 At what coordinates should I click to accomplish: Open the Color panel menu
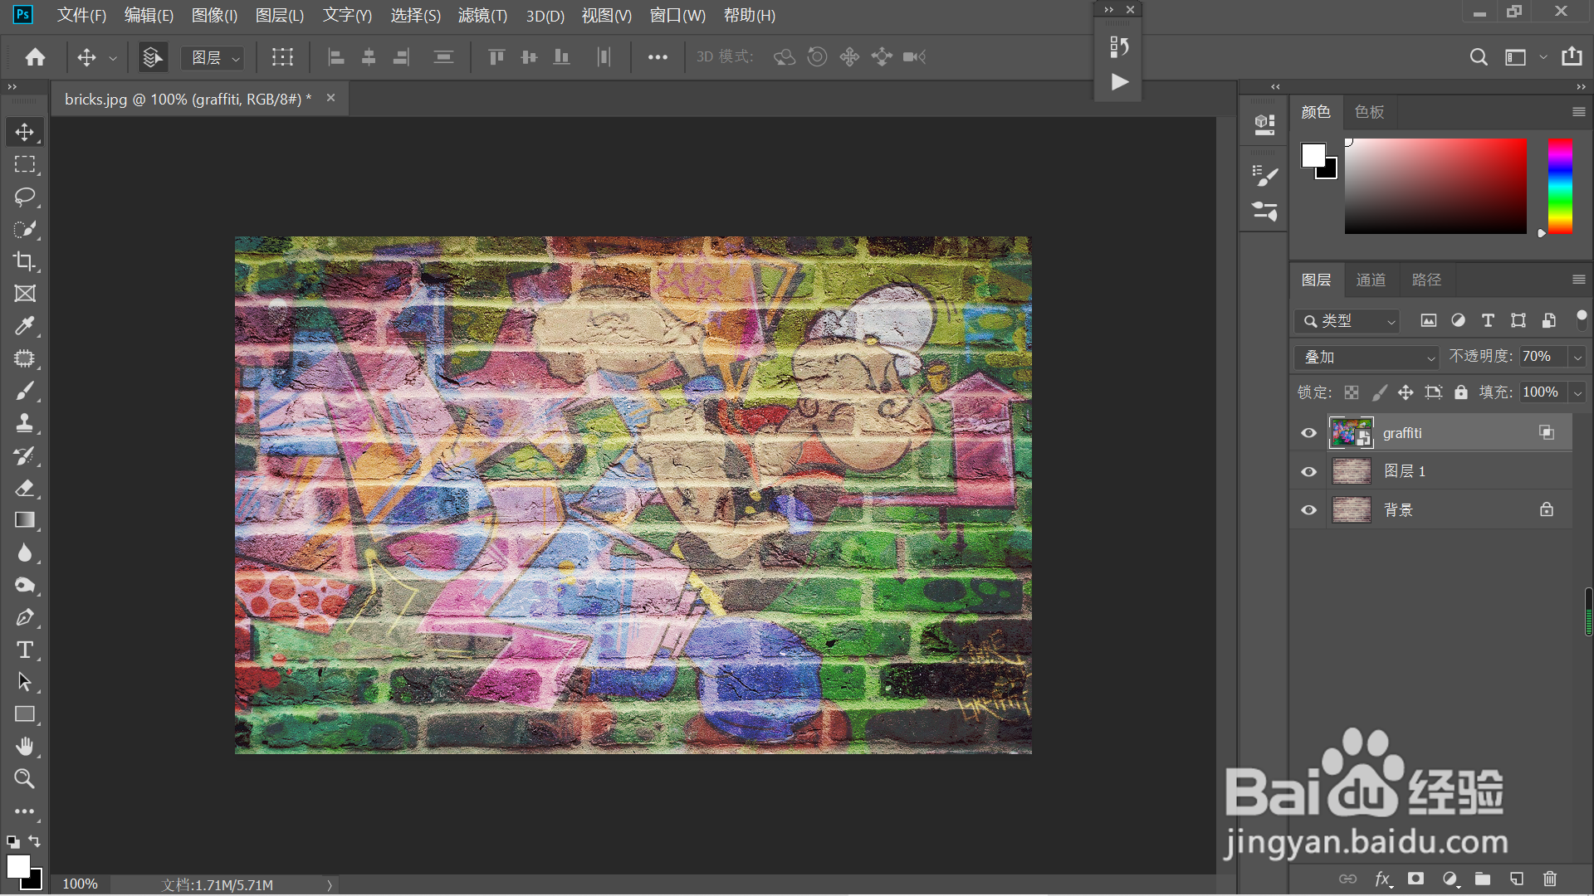pos(1579,112)
